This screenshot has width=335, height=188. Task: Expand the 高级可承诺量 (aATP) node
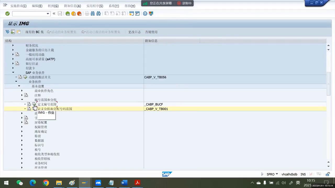pos(13,59)
